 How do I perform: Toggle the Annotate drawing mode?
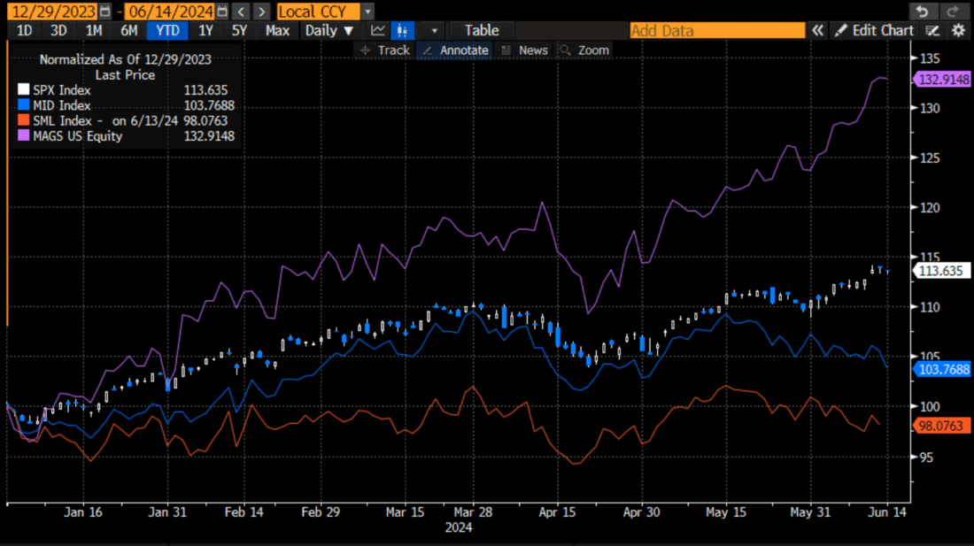(x=454, y=50)
